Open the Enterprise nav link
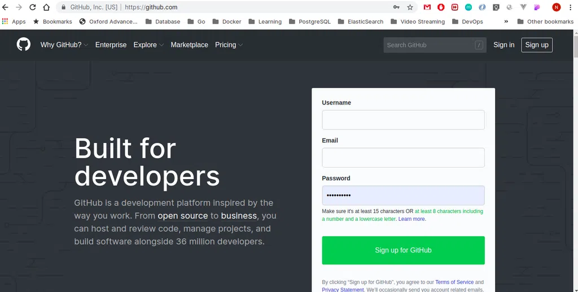The image size is (578, 292). [111, 45]
